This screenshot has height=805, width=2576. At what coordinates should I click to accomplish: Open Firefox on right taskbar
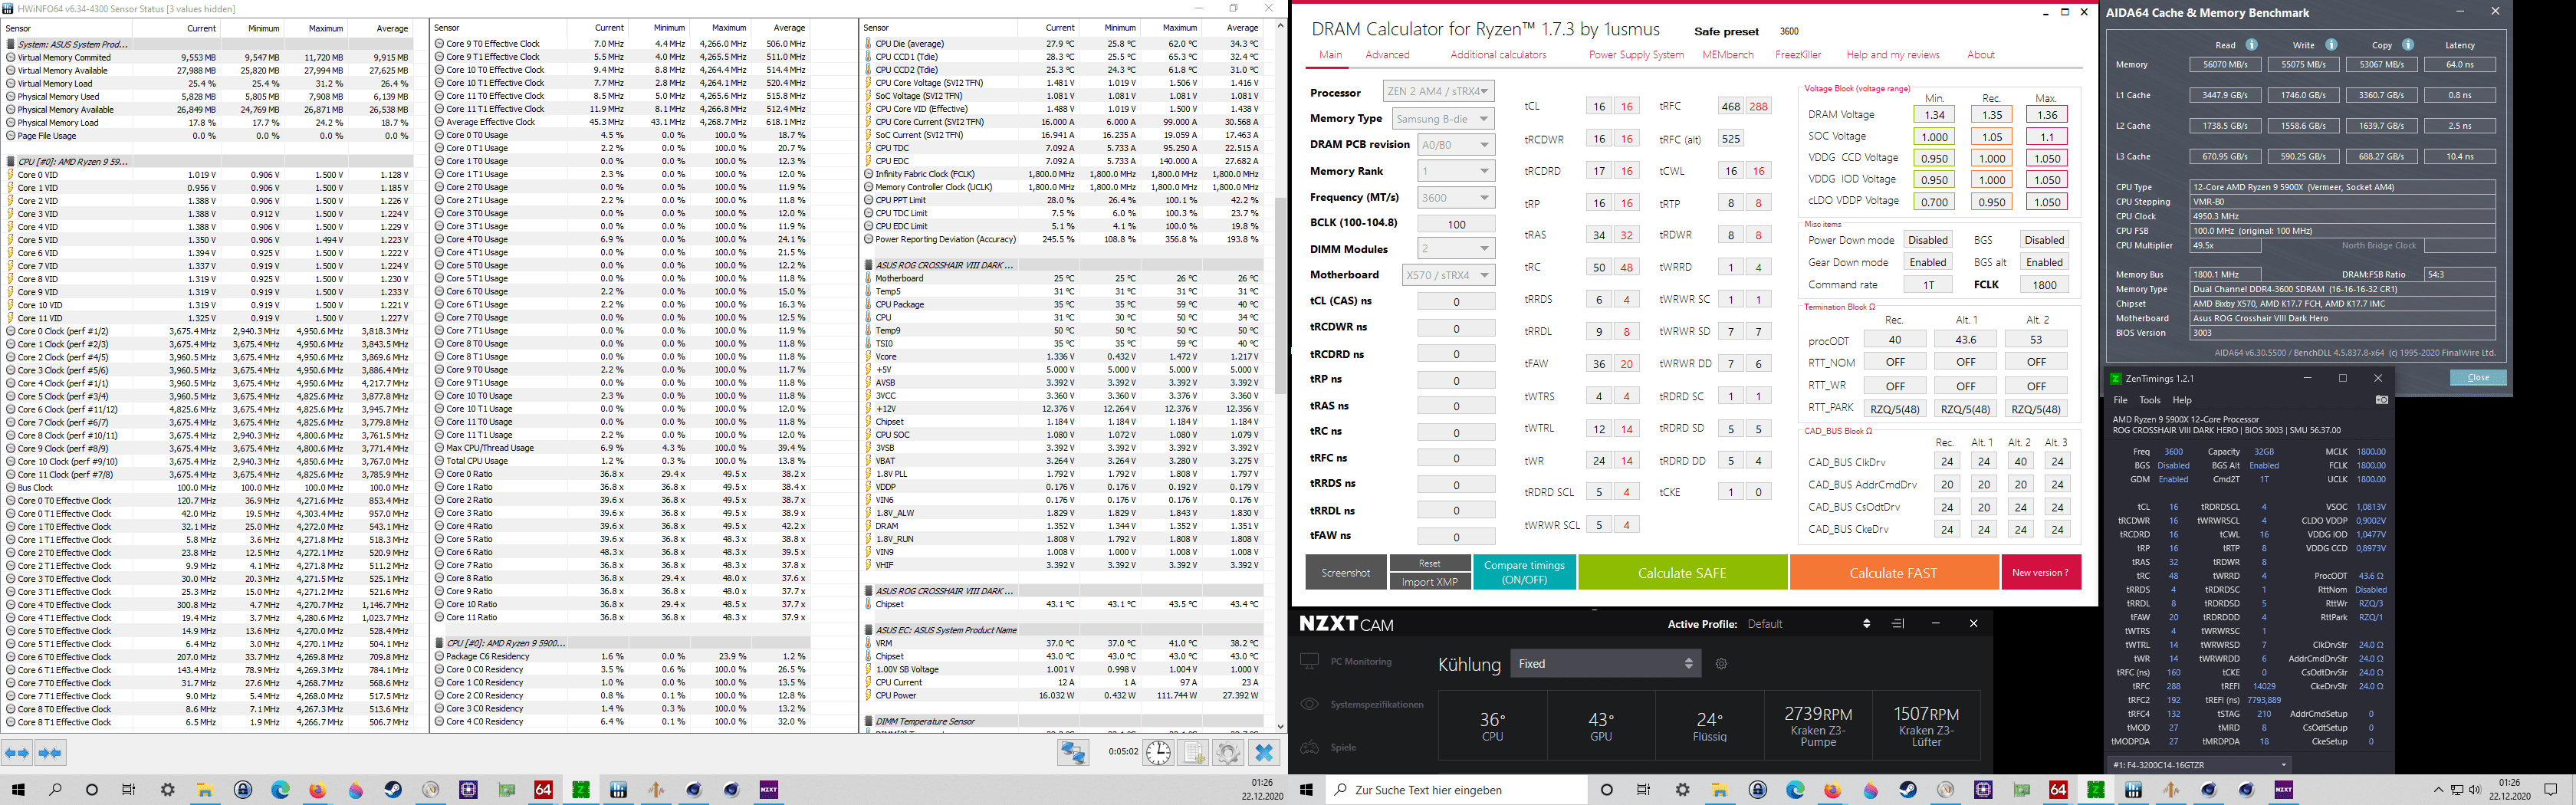click(x=1832, y=790)
